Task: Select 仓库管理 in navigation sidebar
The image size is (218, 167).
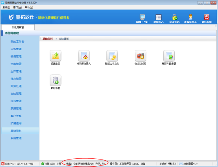Action: coord(16,64)
